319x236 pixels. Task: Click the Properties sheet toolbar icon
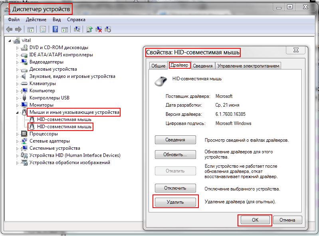(x=43, y=29)
